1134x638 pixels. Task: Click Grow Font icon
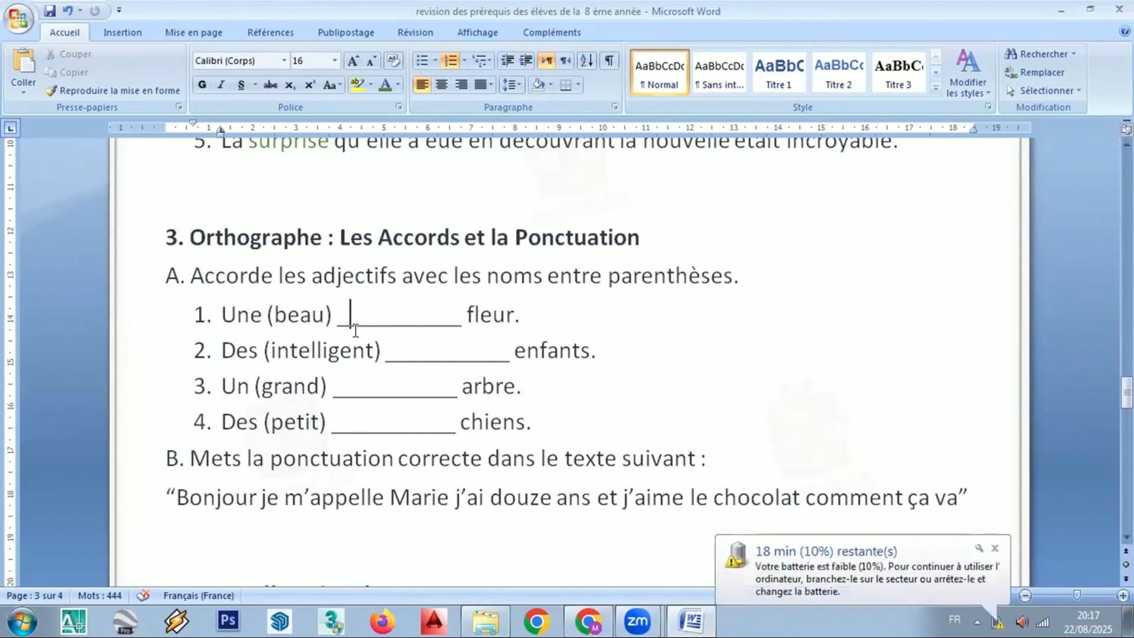click(x=353, y=61)
